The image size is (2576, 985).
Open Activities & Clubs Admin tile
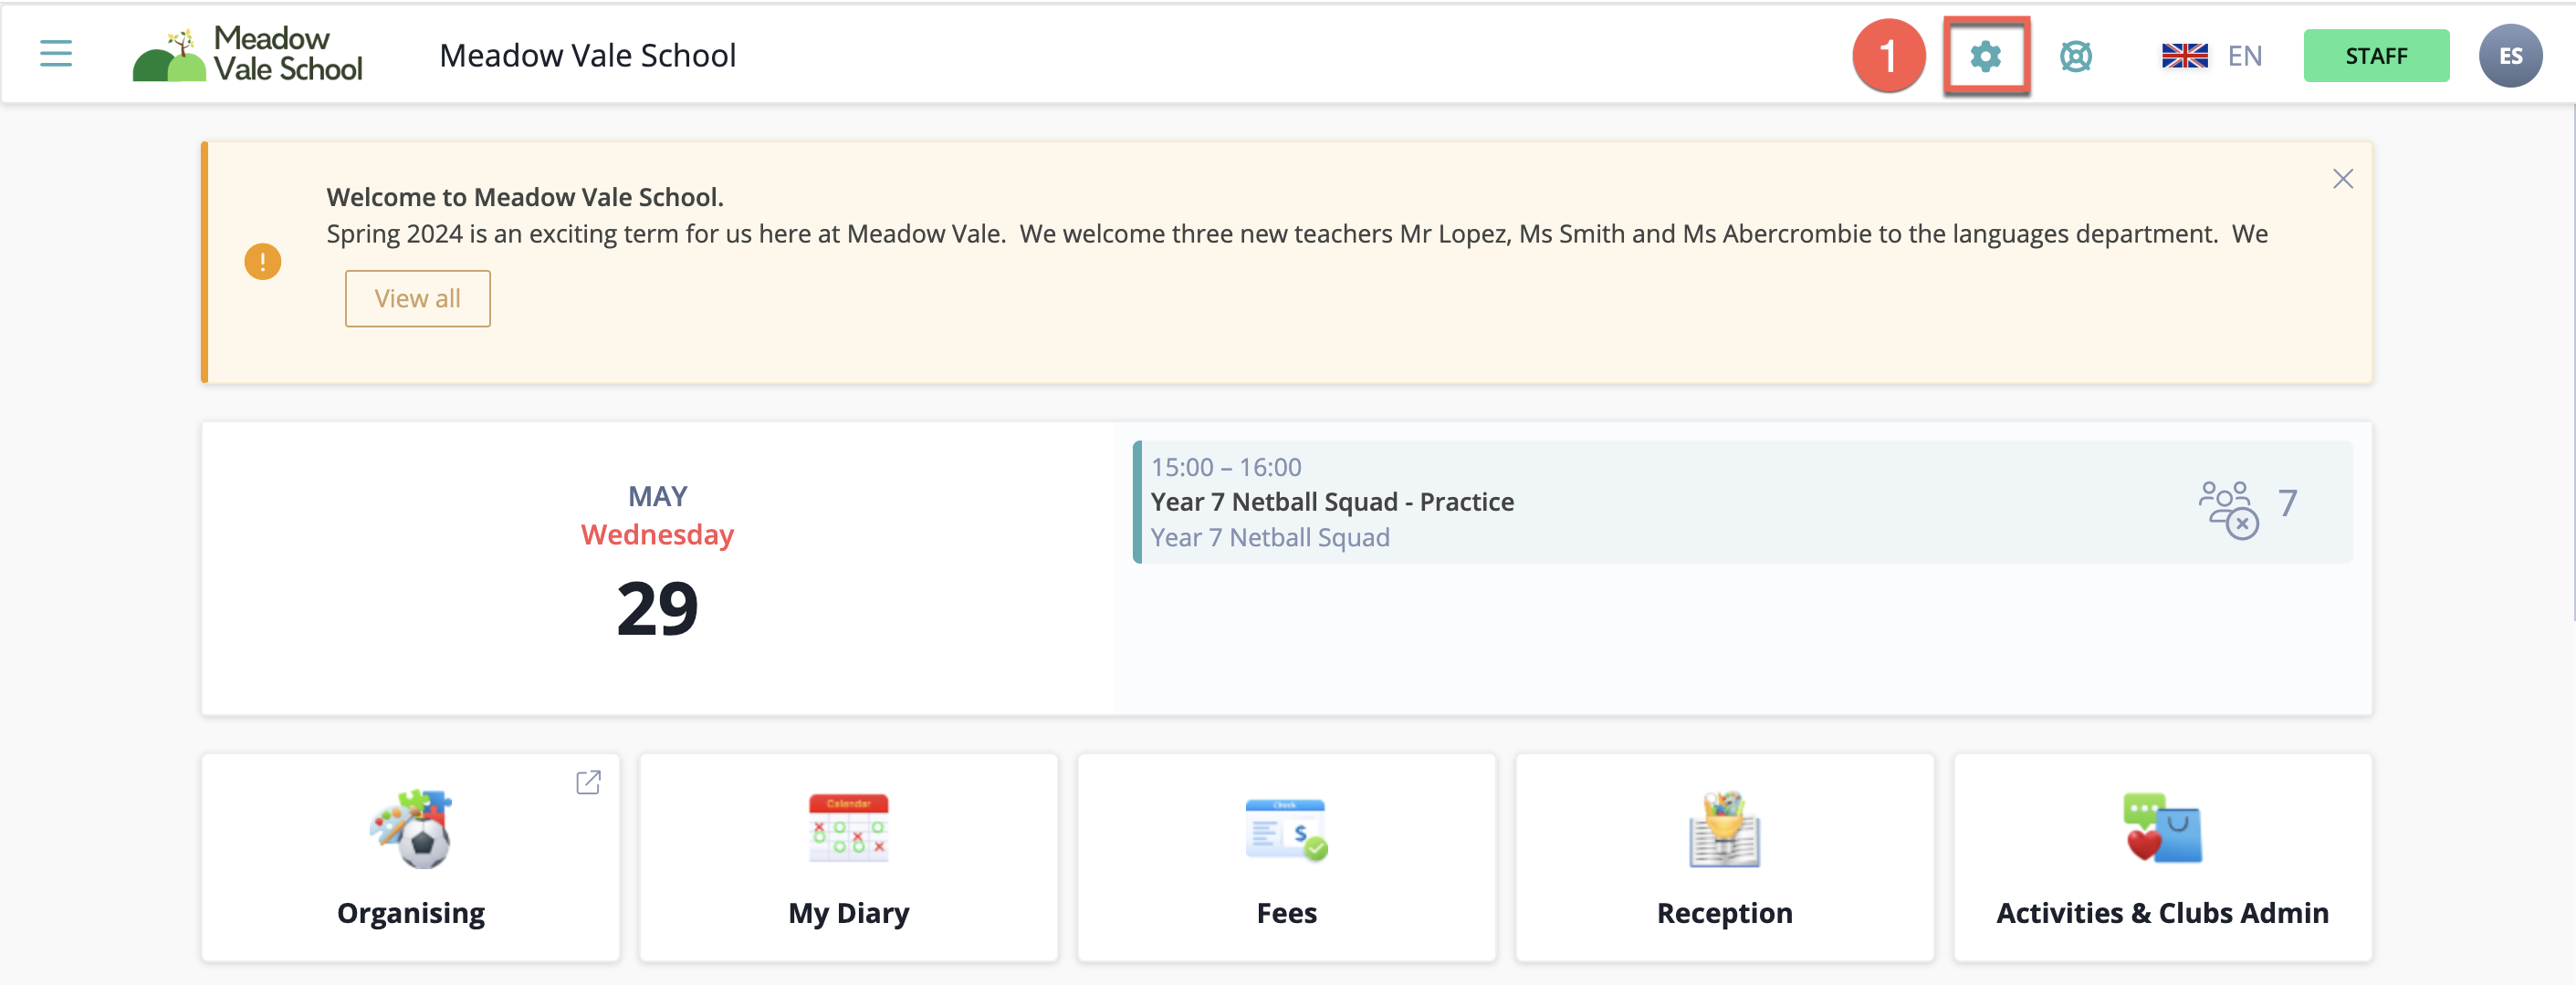[2163, 857]
